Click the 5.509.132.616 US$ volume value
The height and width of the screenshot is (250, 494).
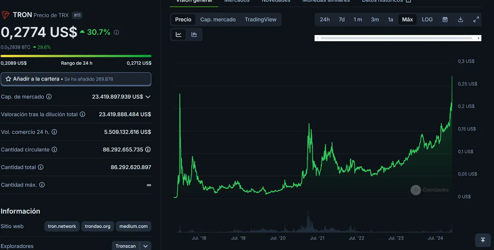pyautogui.click(x=127, y=132)
